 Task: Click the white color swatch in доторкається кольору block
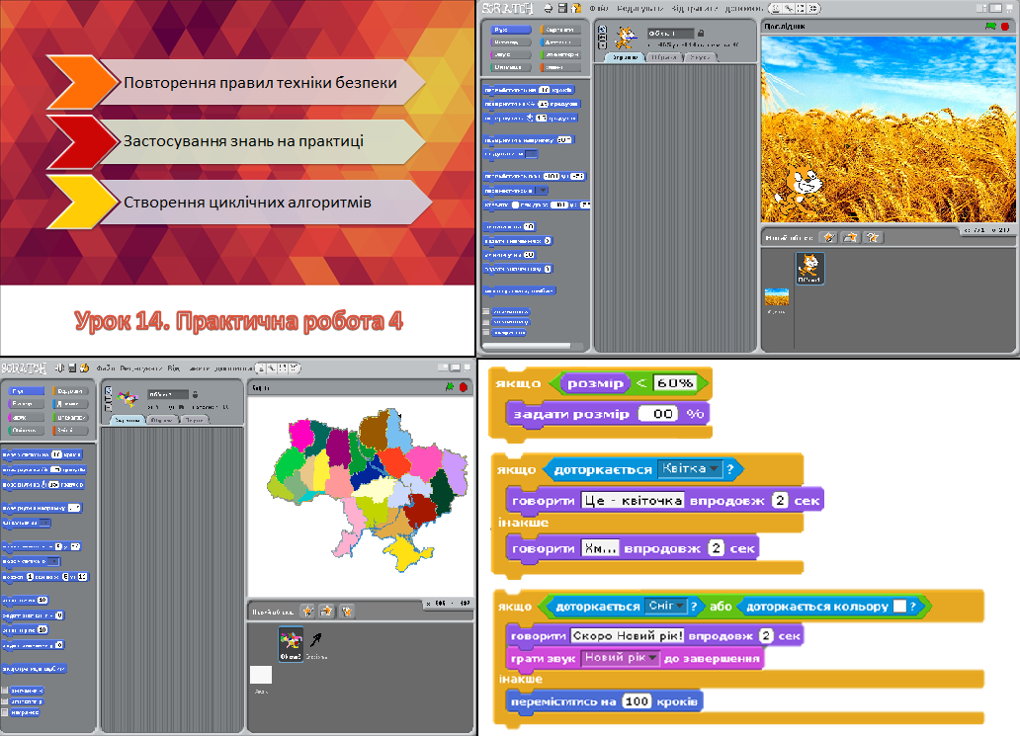click(899, 606)
